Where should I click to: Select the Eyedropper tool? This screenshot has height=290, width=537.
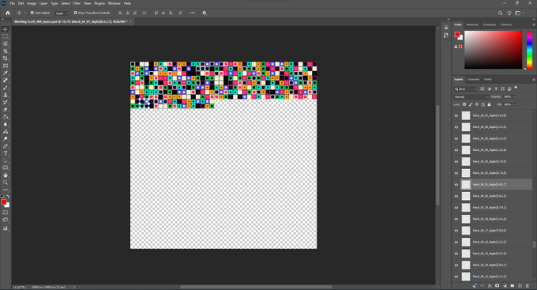pos(6,73)
